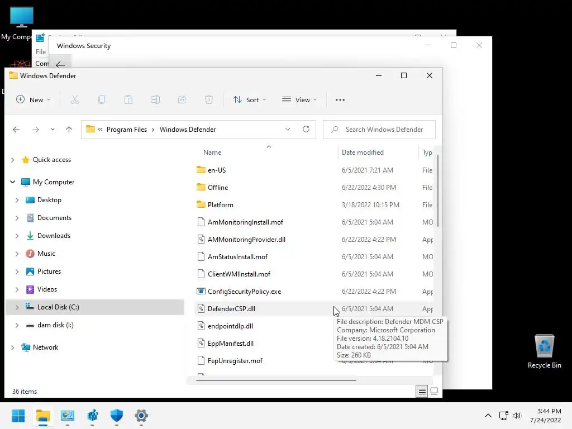Select Documents in navigation pane
This screenshot has height=429, width=572.
(54, 218)
